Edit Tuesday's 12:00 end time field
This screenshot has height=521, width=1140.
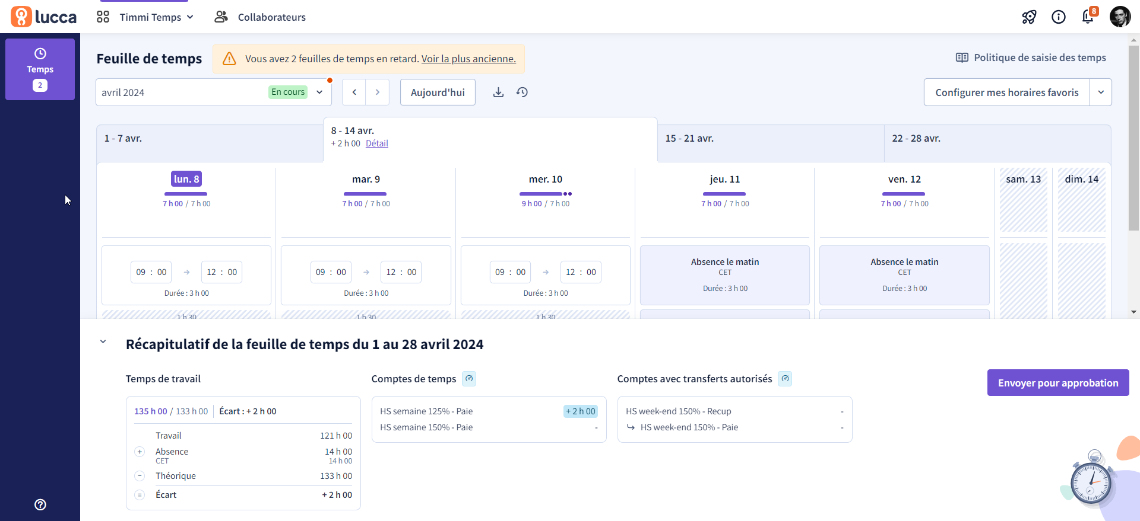(401, 272)
